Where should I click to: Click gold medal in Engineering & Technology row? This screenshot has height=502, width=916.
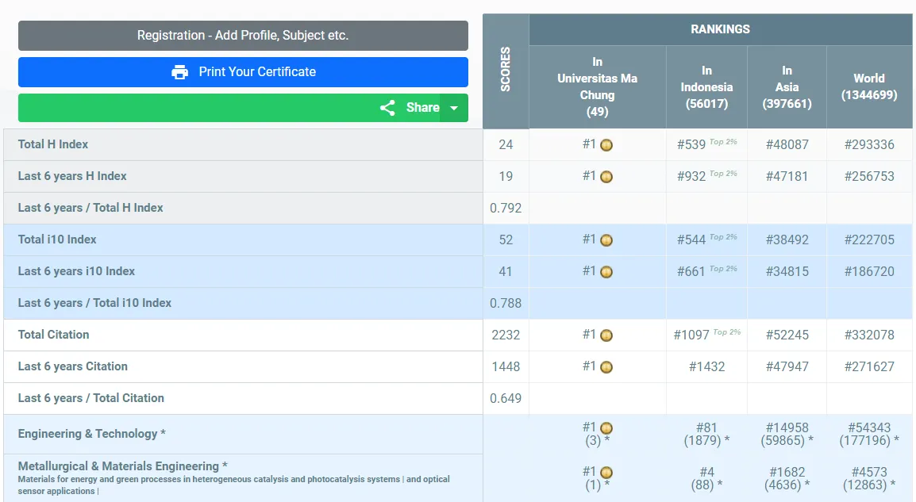pos(606,428)
